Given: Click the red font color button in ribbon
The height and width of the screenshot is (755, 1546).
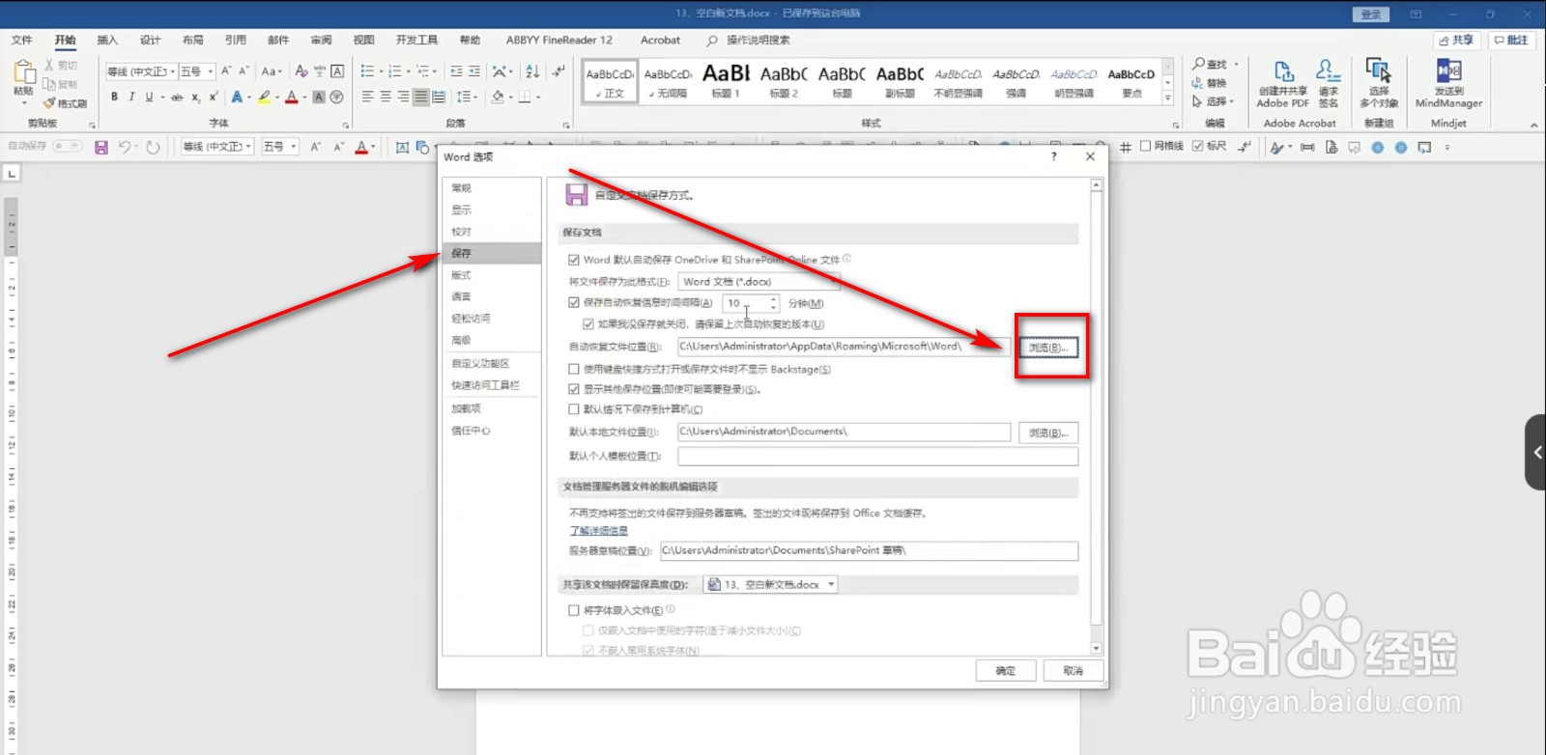Looking at the screenshot, I should pyautogui.click(x=292, y=97).
